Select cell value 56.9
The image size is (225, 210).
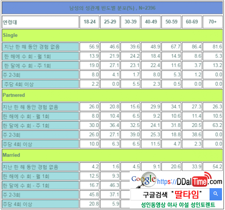90,47
